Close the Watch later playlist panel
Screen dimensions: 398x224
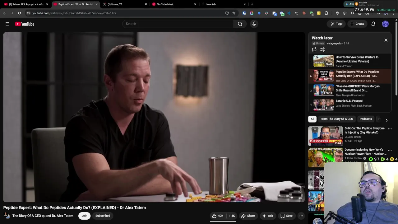[x=386, y=40]
